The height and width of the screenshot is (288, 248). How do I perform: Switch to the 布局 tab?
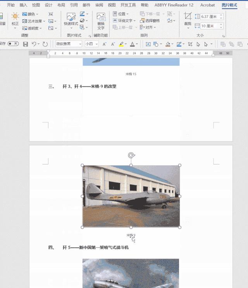tap(61, 5)
